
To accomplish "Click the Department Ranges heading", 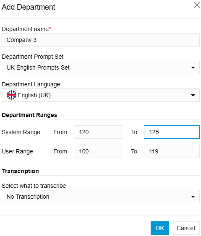I will click(29, 115).
